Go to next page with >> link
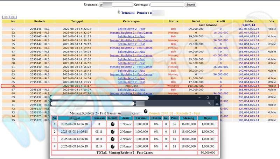 (13, 17)
